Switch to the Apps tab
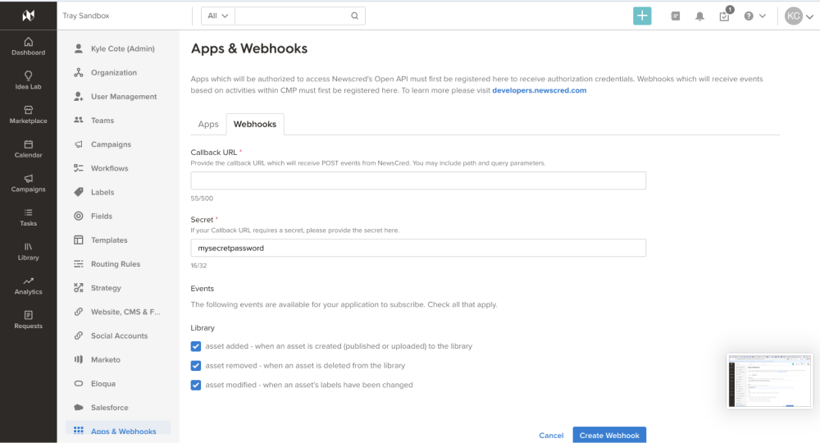The width and height of the screenshot is (820, 443). point(208,124)
